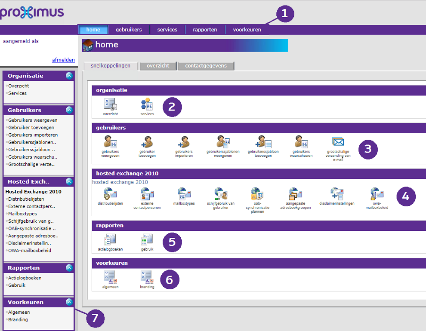Click the owa-mailboxbeleid icon
This screenshot has height=331, width=426.
pyautogui.click(x=377, y=194)
